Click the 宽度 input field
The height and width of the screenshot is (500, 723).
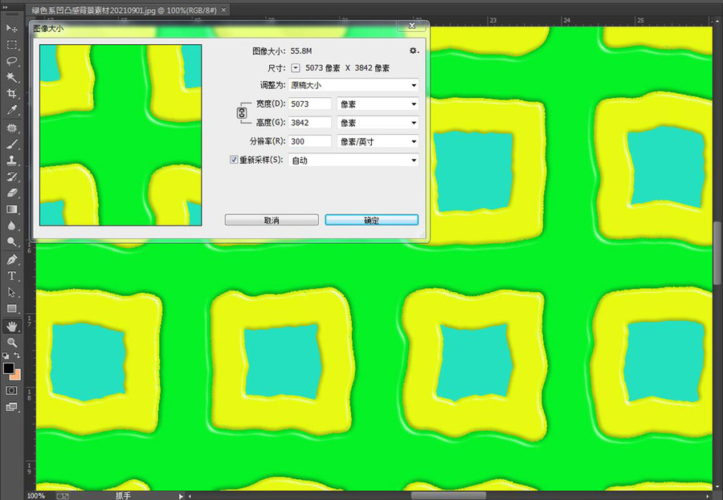pyautogui.click(x=310, y=104)
